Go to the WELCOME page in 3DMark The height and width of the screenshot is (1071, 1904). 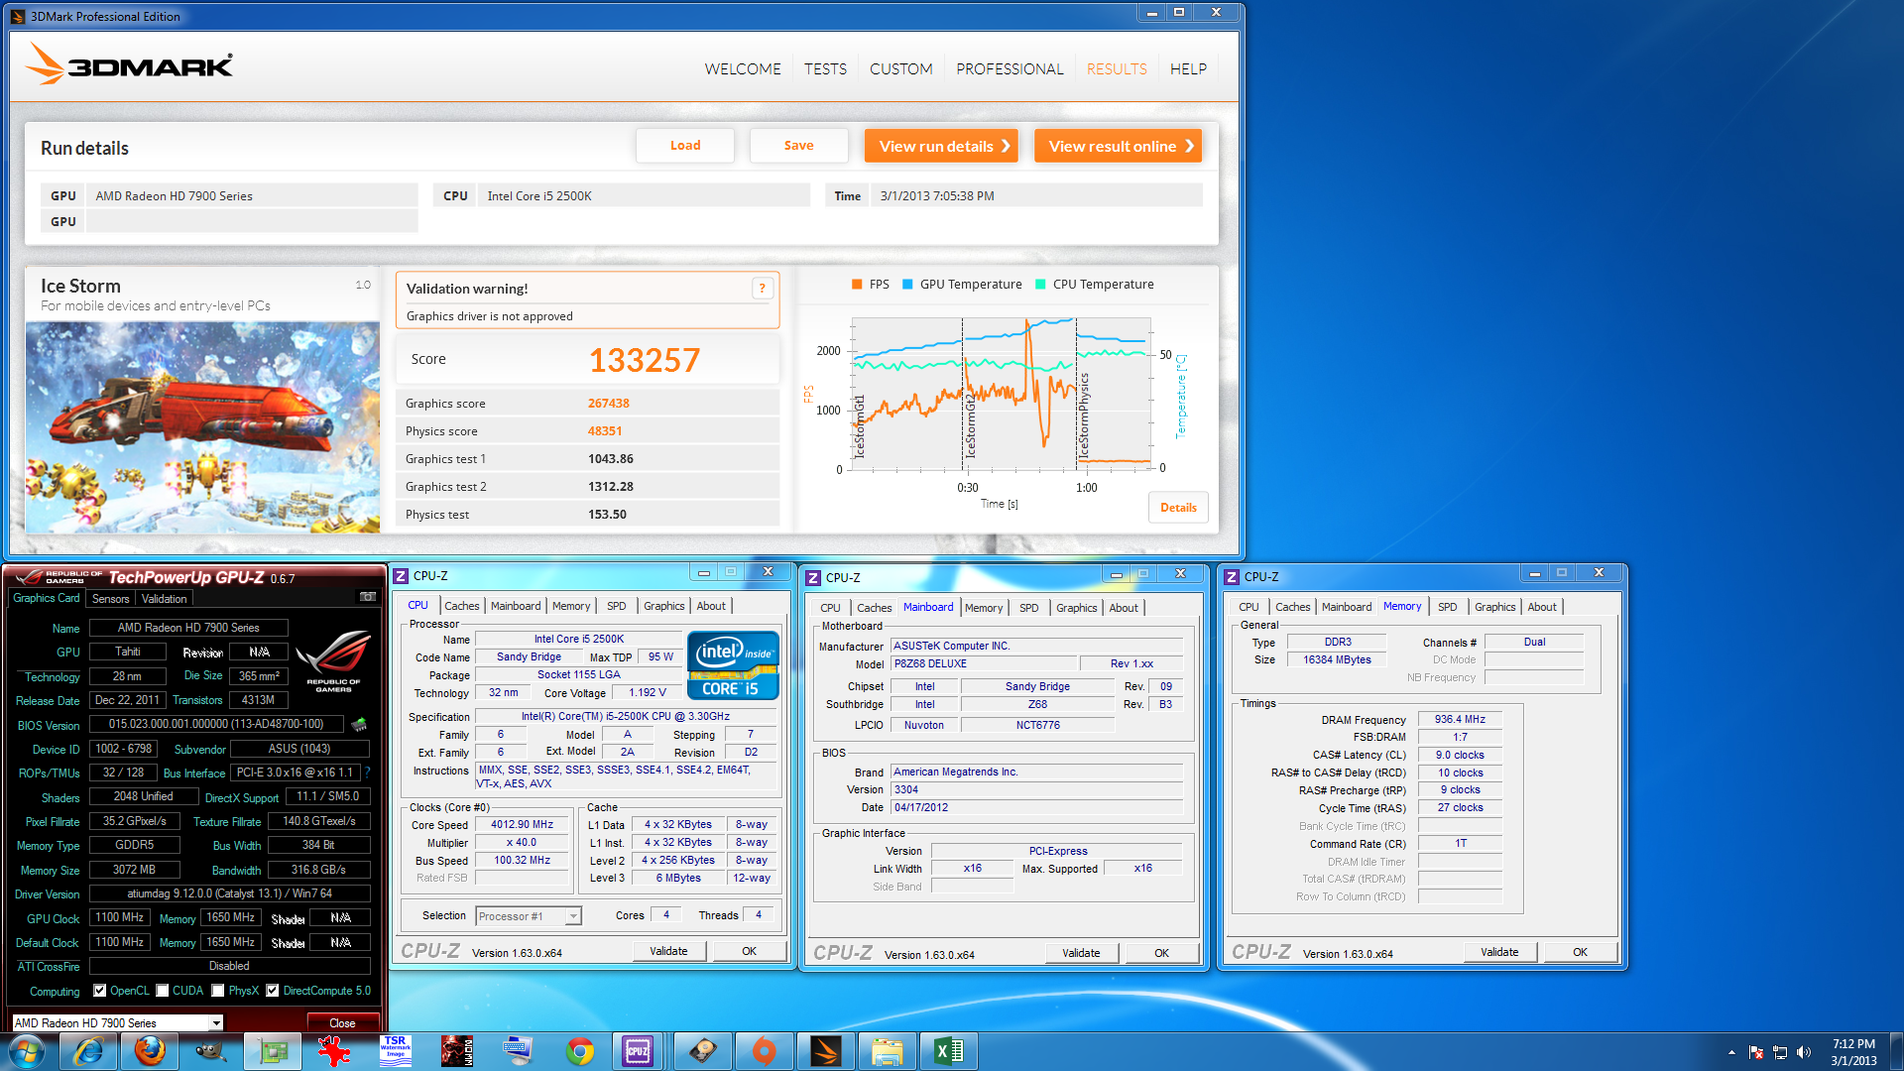(x=743, y=68)
